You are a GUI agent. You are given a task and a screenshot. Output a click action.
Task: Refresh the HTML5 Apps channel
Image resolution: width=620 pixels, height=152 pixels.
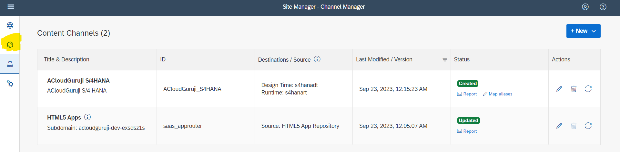(x=588, y=126)
